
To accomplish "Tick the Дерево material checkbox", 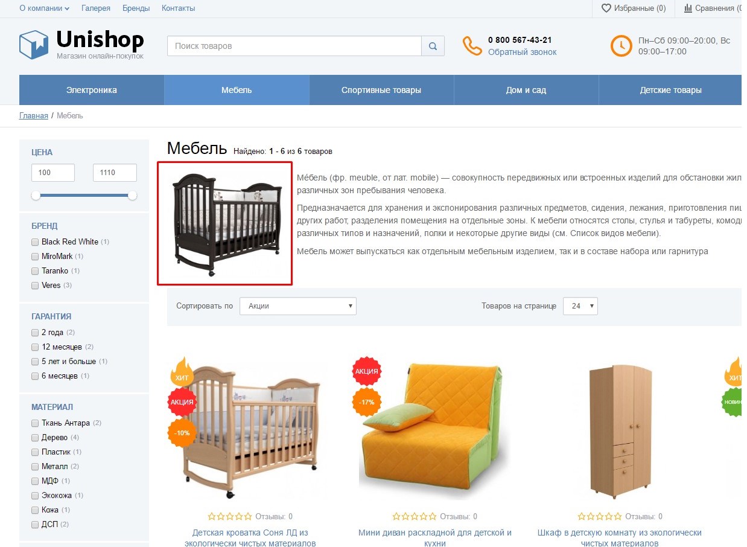I will coord(35,438).
